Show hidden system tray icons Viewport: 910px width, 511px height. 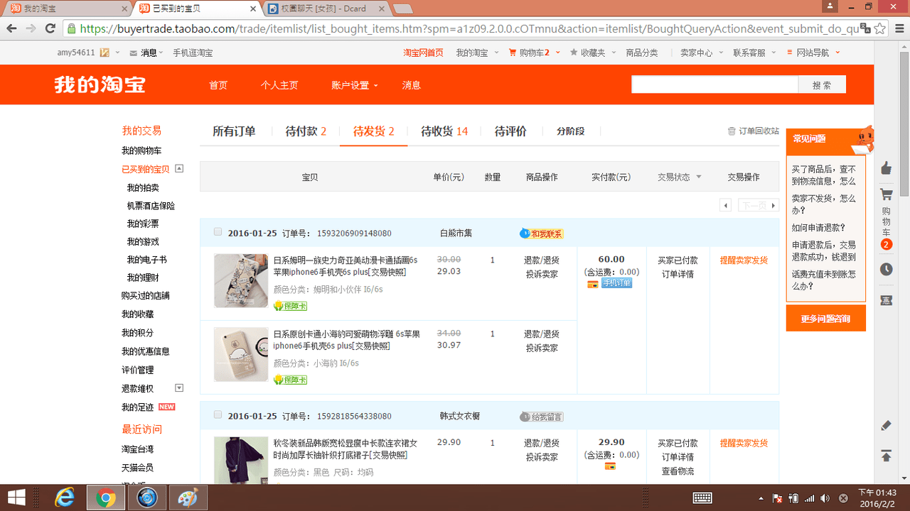tap(761, 498)
